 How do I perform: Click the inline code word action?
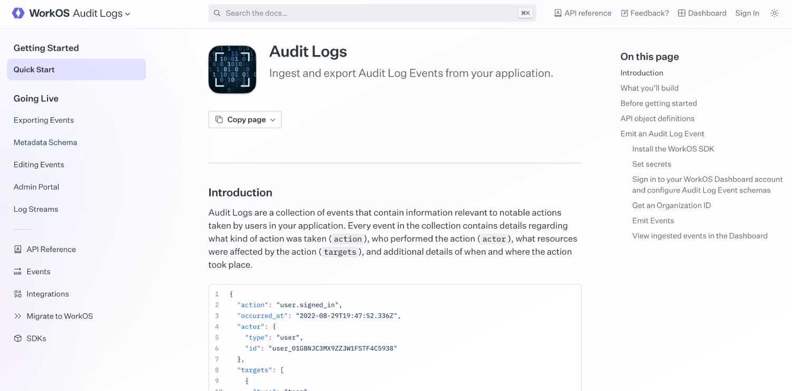click(347, 239)
